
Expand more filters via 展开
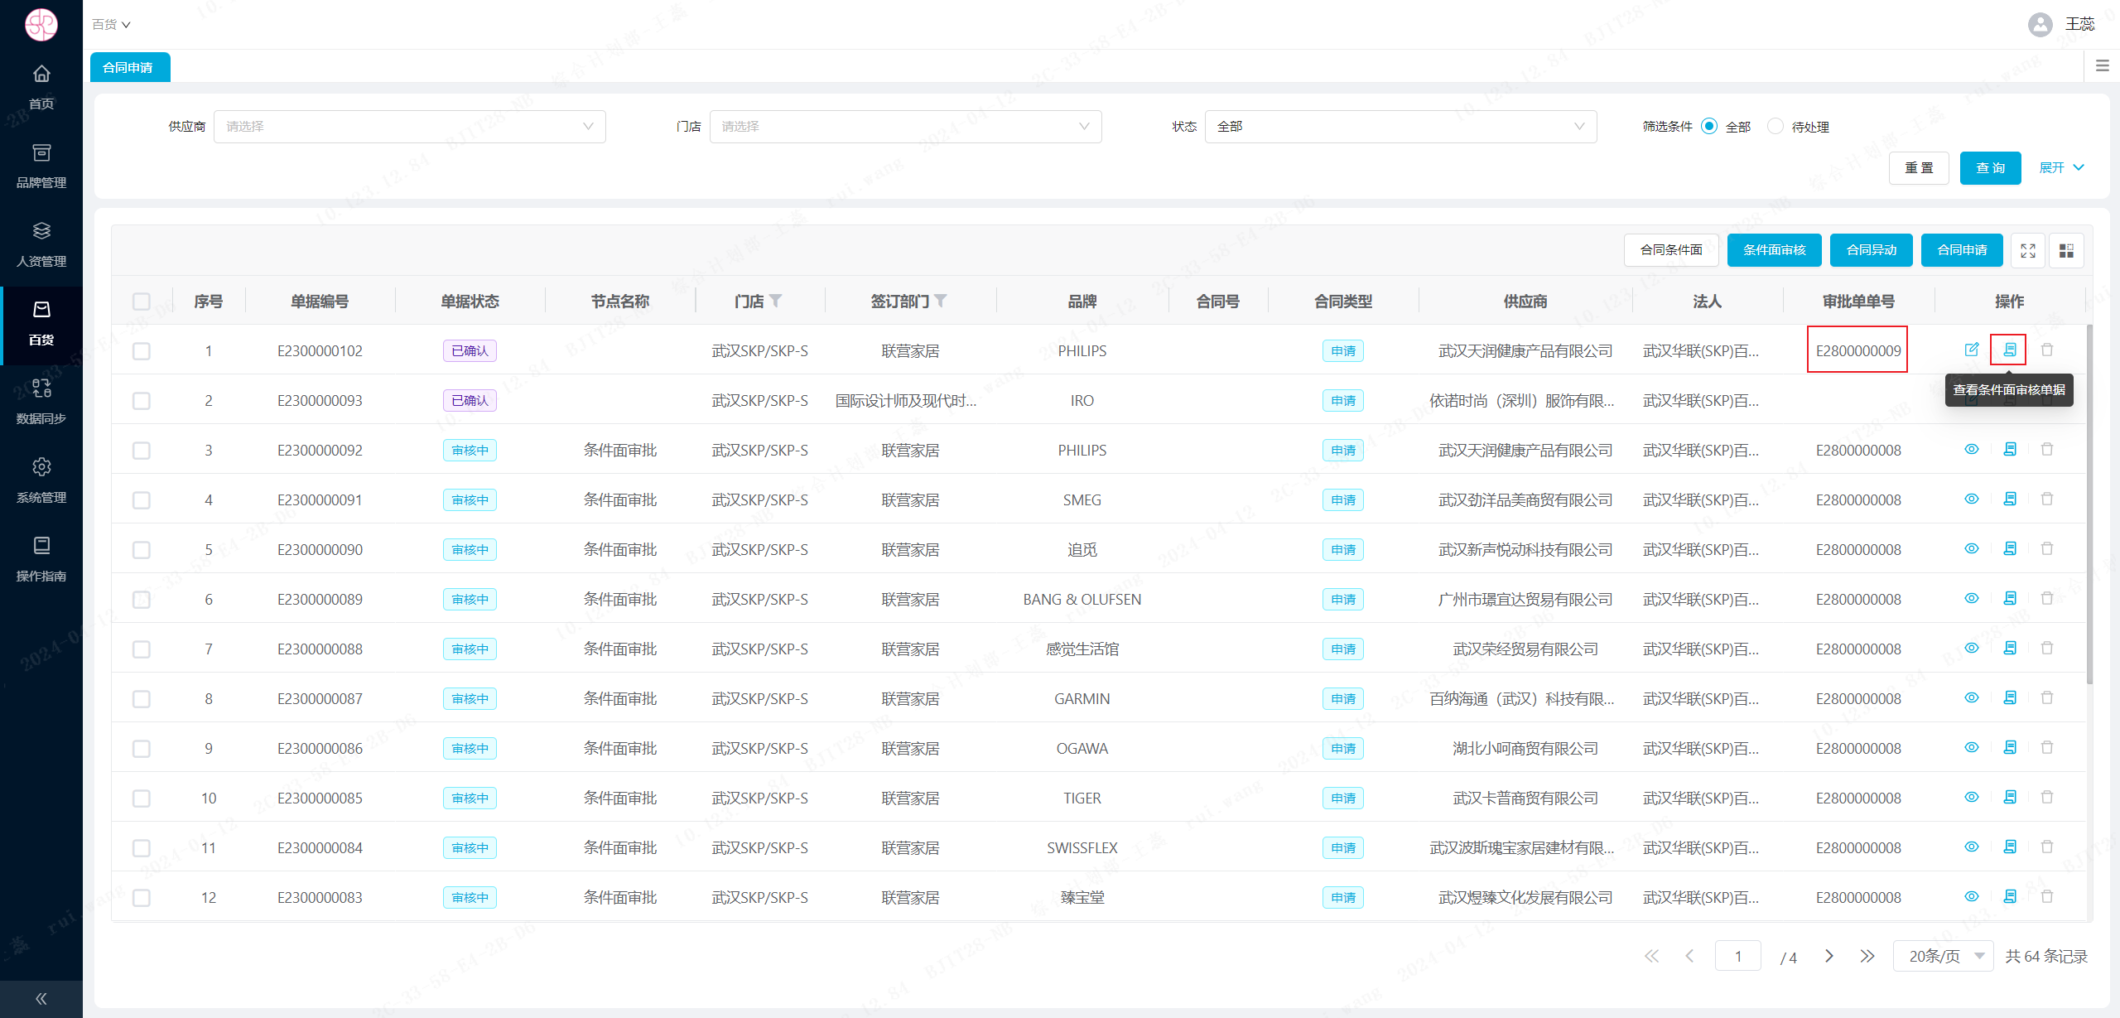tap(2061, 168)
